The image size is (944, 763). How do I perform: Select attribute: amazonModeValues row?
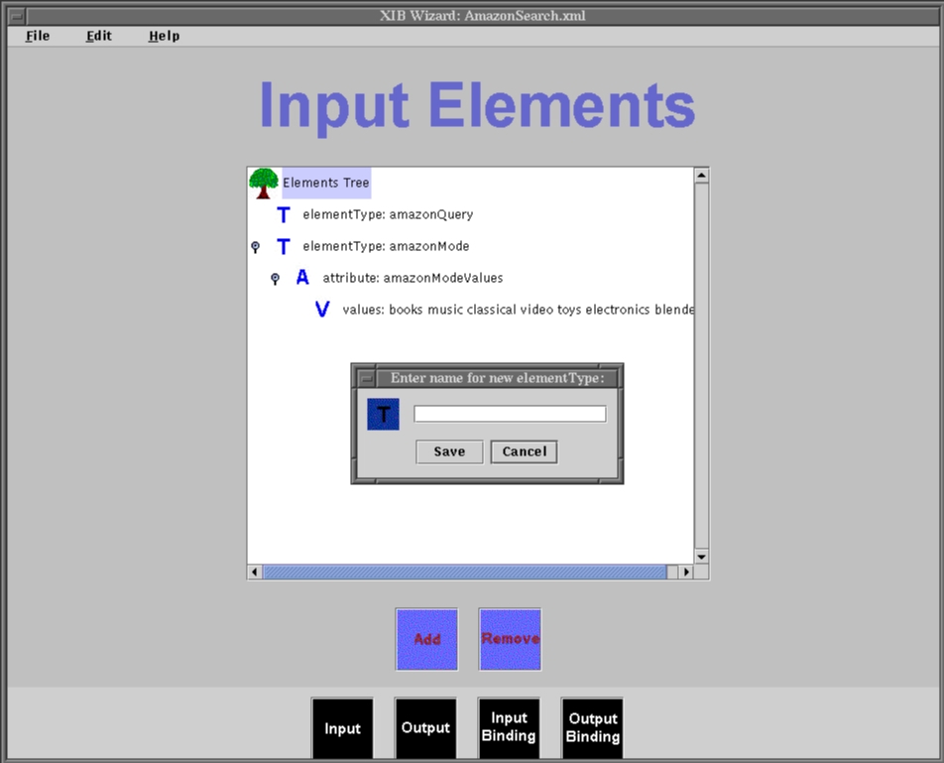point(413,278)
